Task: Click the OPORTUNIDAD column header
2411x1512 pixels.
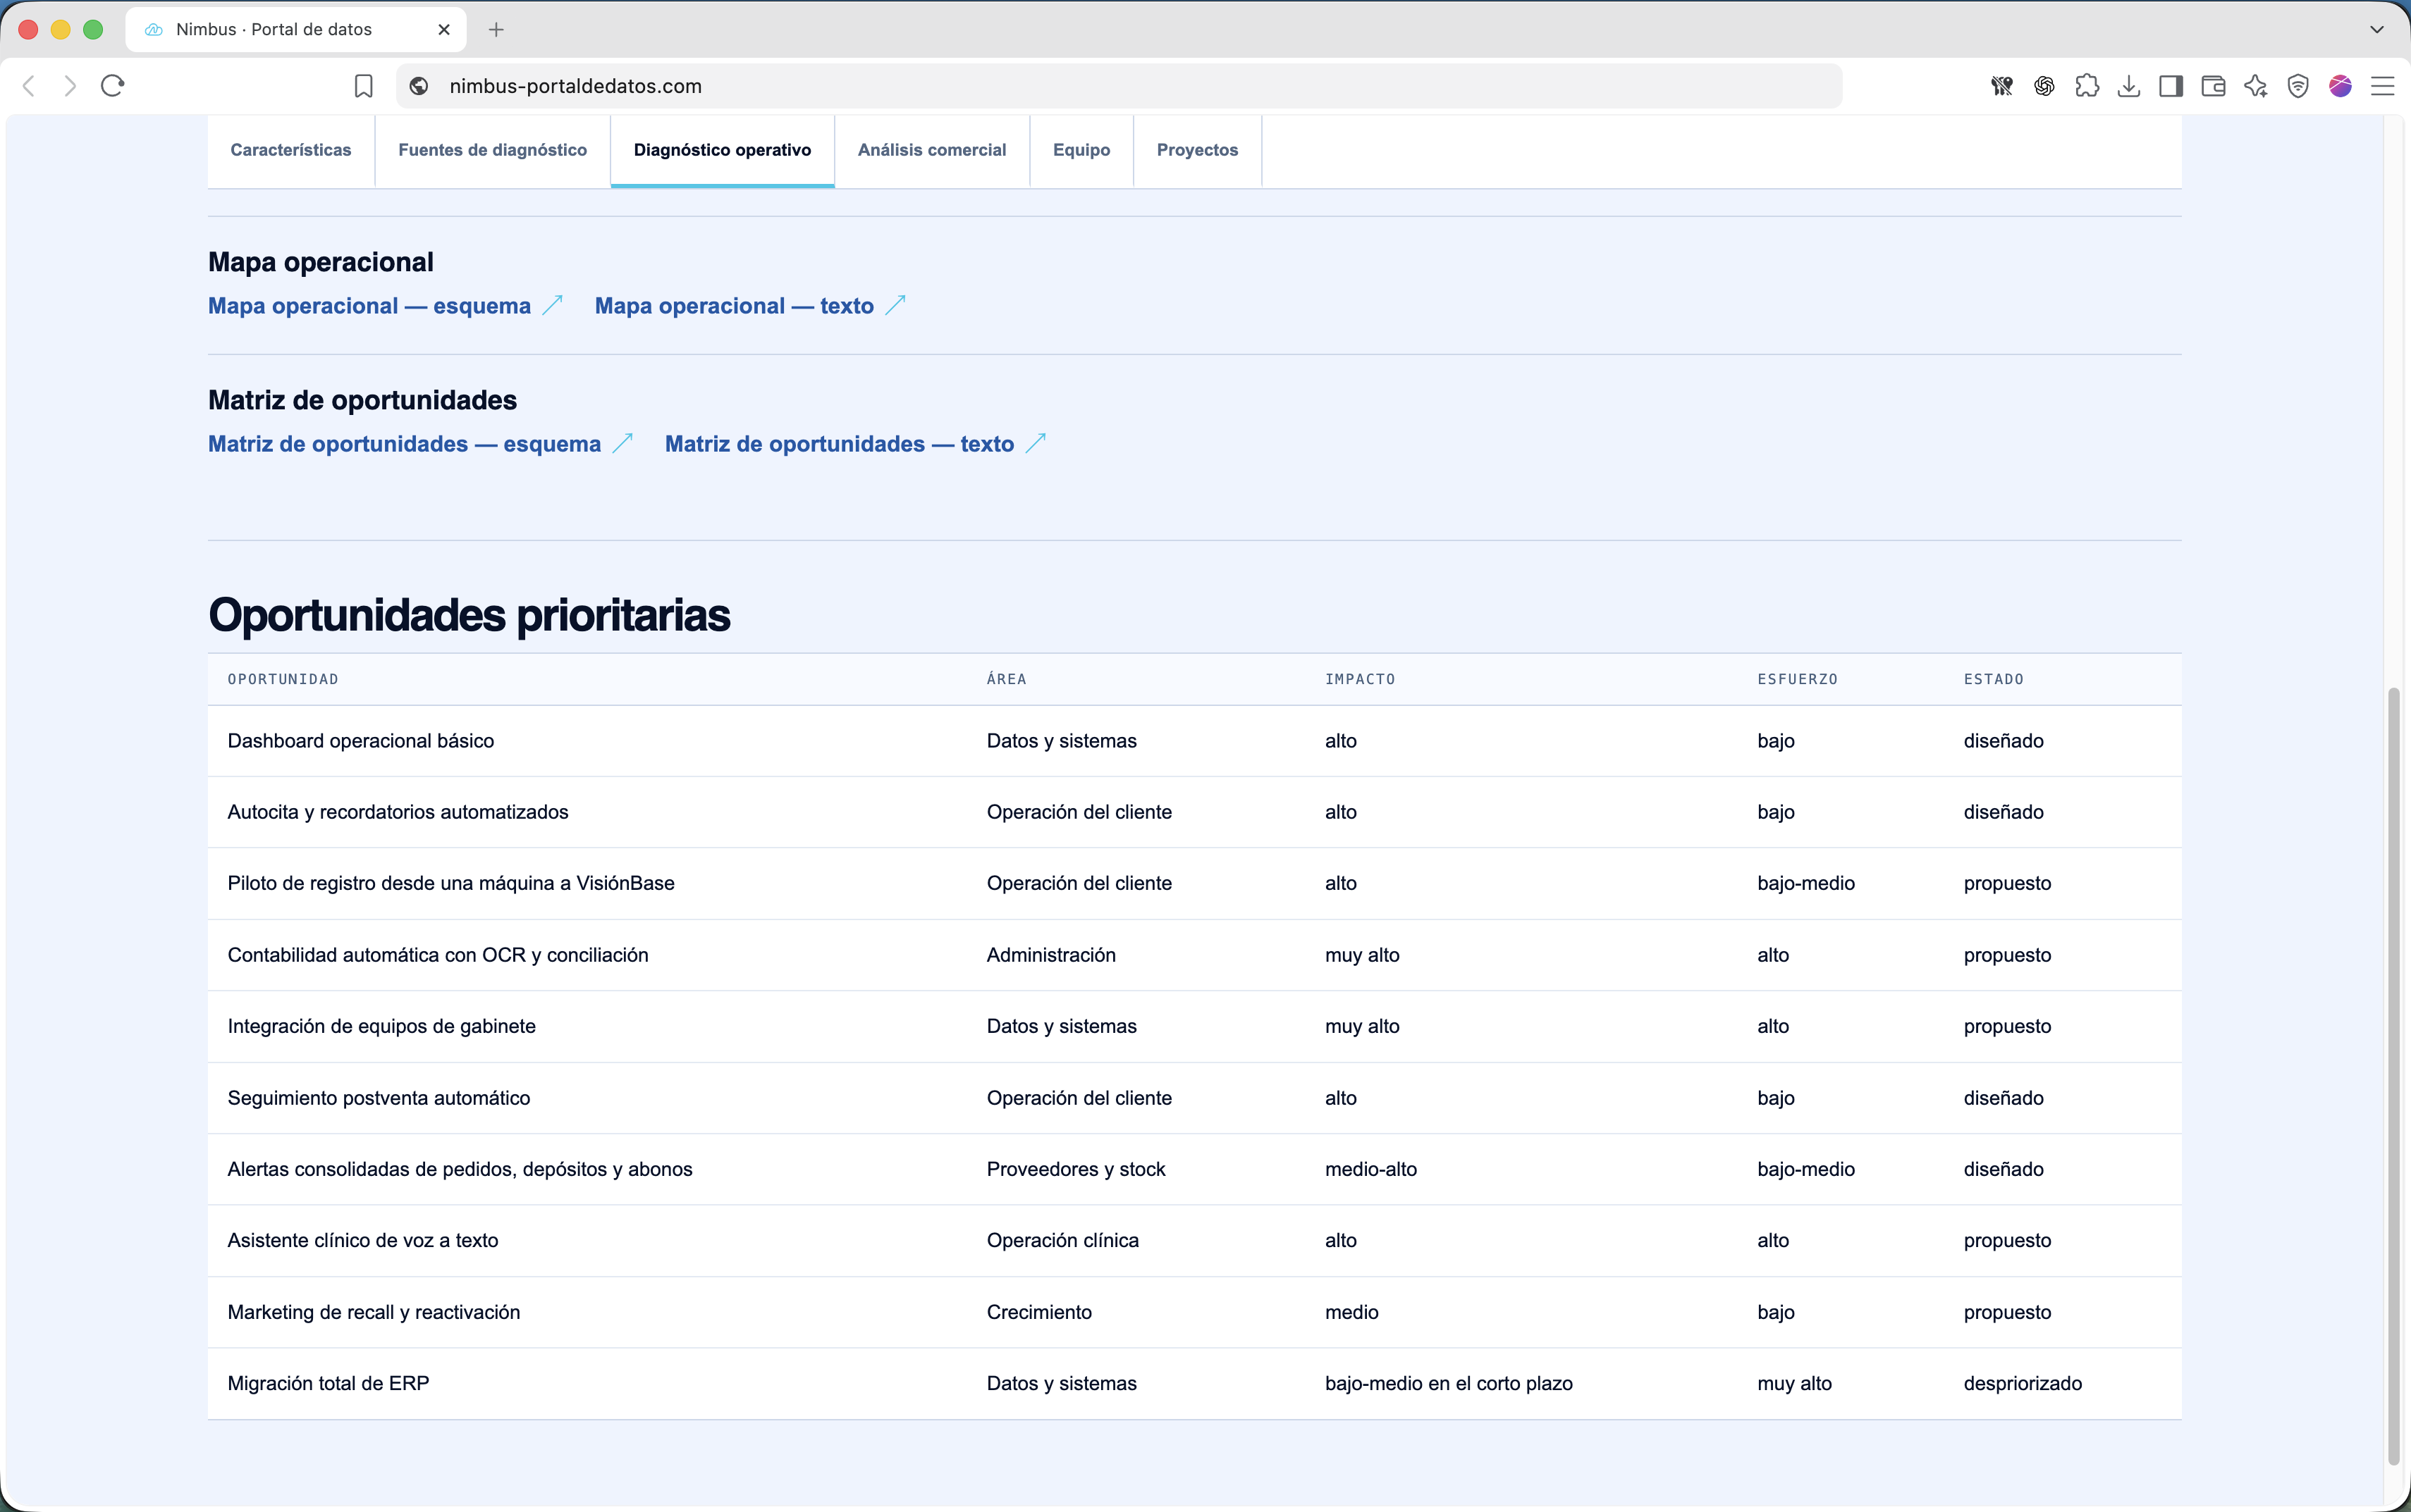Action: 283,679
